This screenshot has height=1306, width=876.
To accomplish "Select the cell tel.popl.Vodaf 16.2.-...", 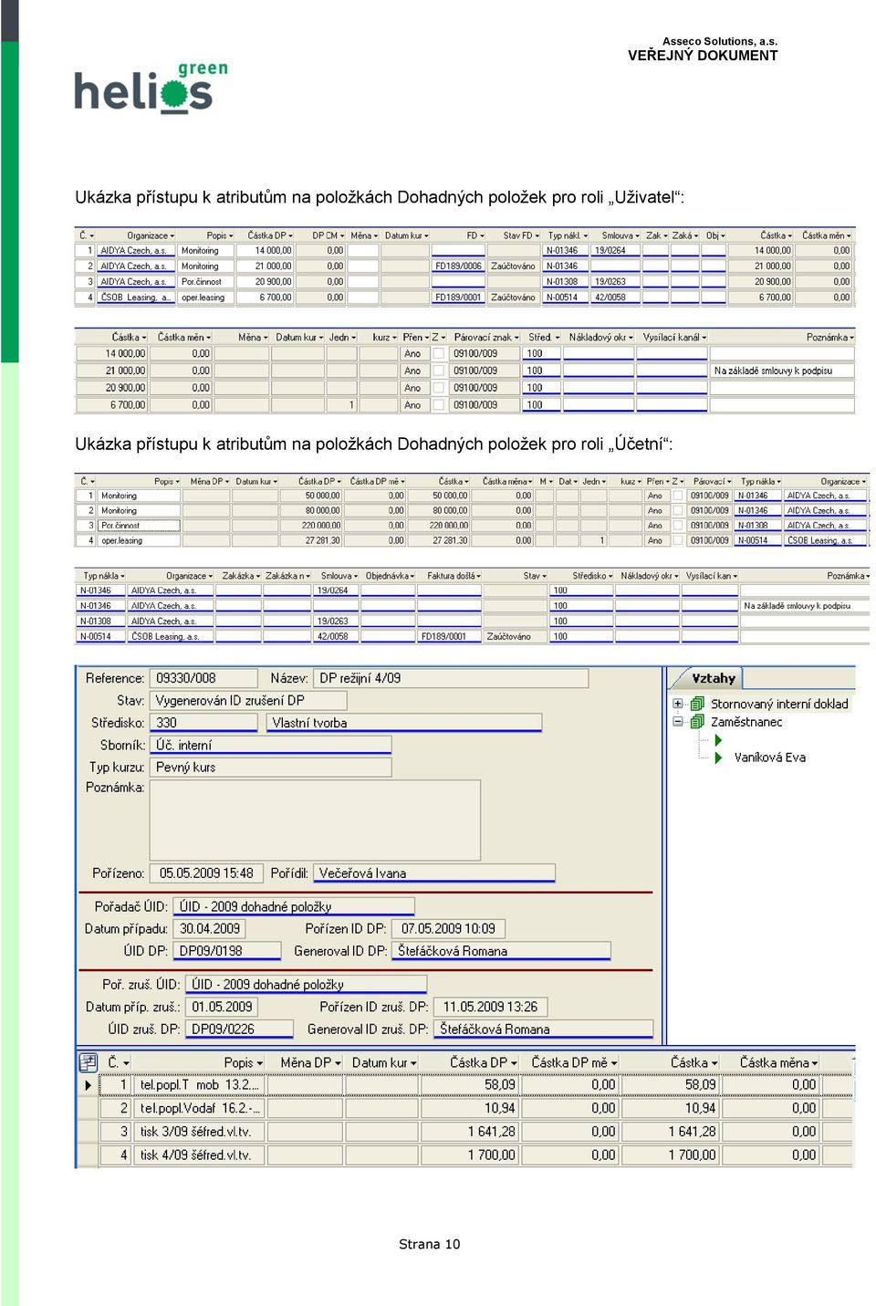I will 200,1108.
